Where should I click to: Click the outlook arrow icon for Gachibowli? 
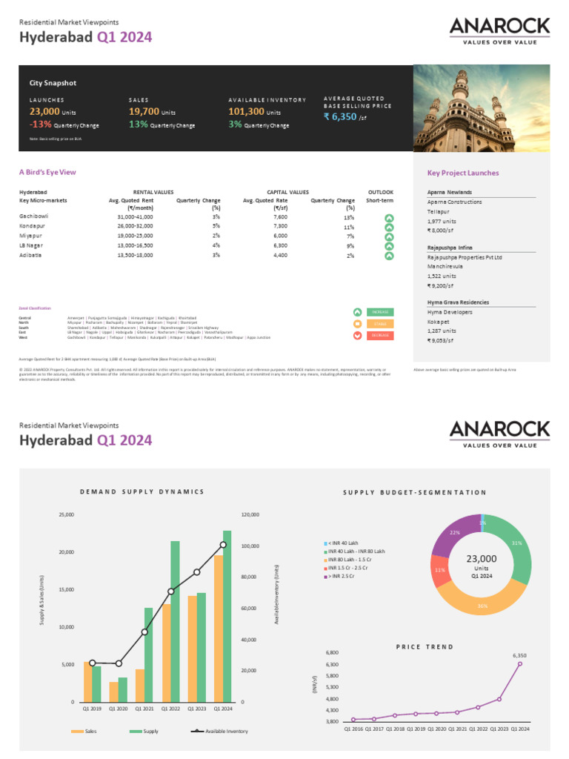[x=389, y=218]
